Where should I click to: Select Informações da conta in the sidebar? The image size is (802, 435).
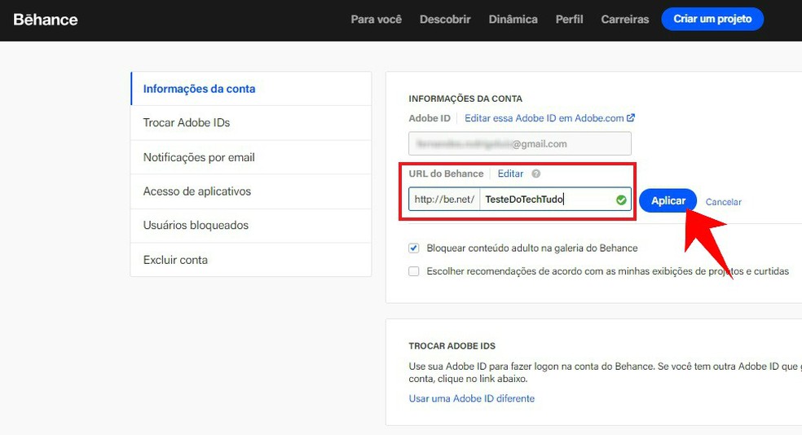(251, 89)
